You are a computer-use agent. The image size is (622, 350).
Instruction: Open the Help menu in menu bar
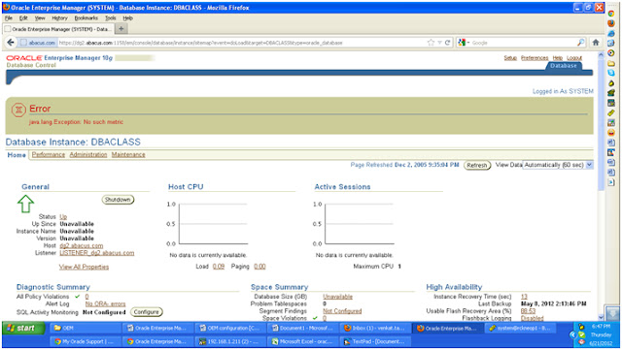pyautogui.click(x=127, y=18)
